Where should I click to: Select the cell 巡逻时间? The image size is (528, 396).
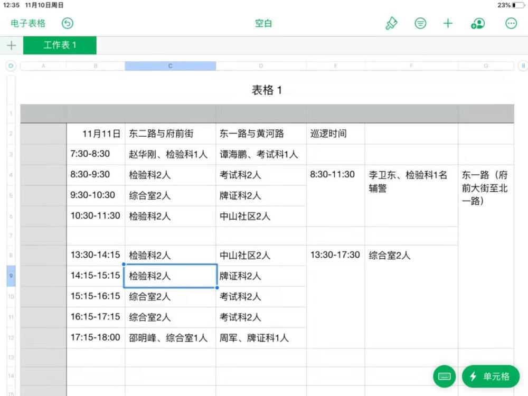click(x=335, y=134)
